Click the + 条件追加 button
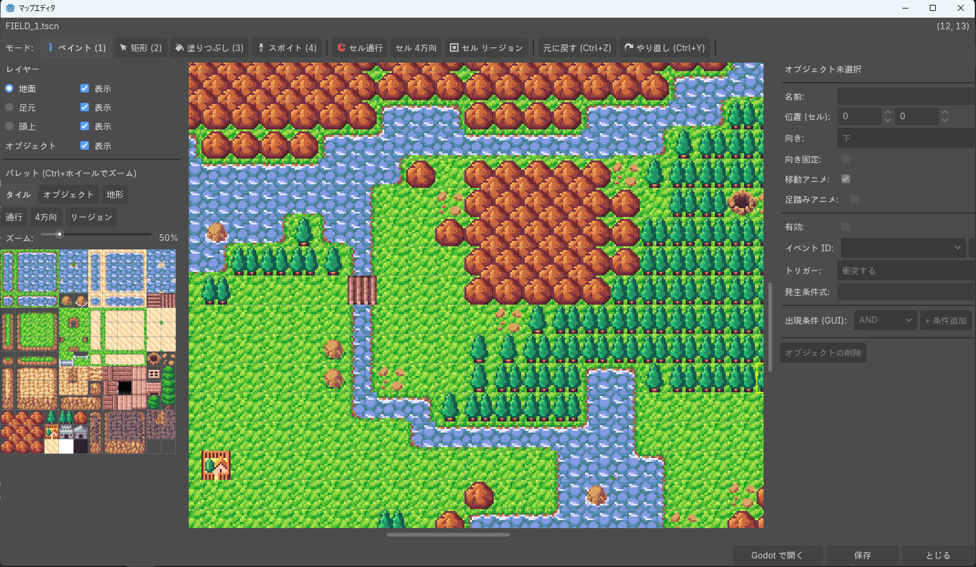Image resolution: width=976 pixels, height=567 pixels. coord(946,320)
